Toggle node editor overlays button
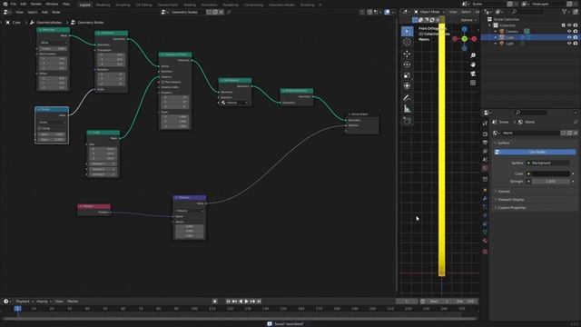 (388, 12)
